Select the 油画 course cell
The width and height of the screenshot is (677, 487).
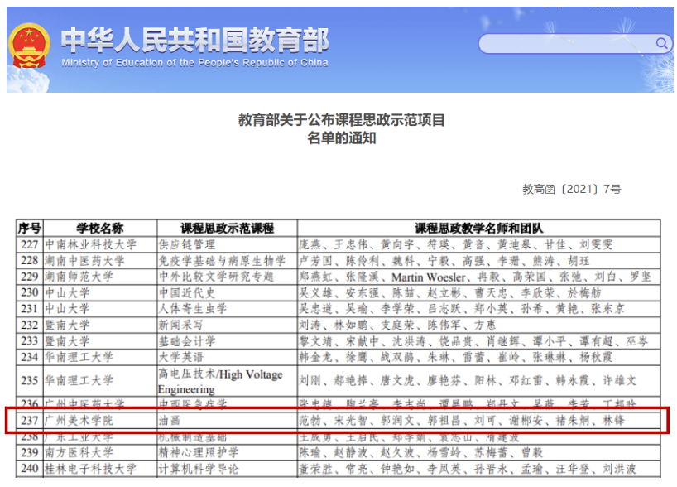click(x=169, y=420)
